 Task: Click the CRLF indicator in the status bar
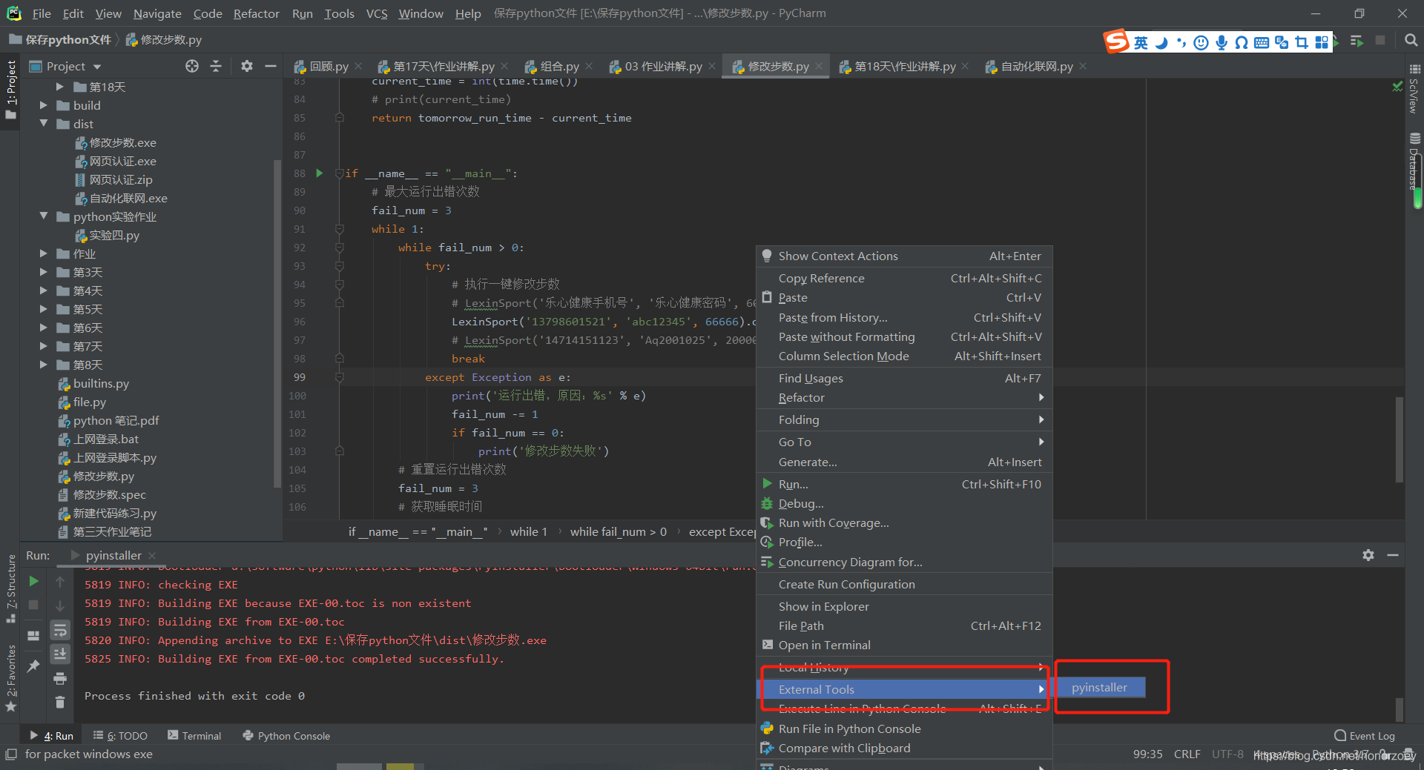1187,754
